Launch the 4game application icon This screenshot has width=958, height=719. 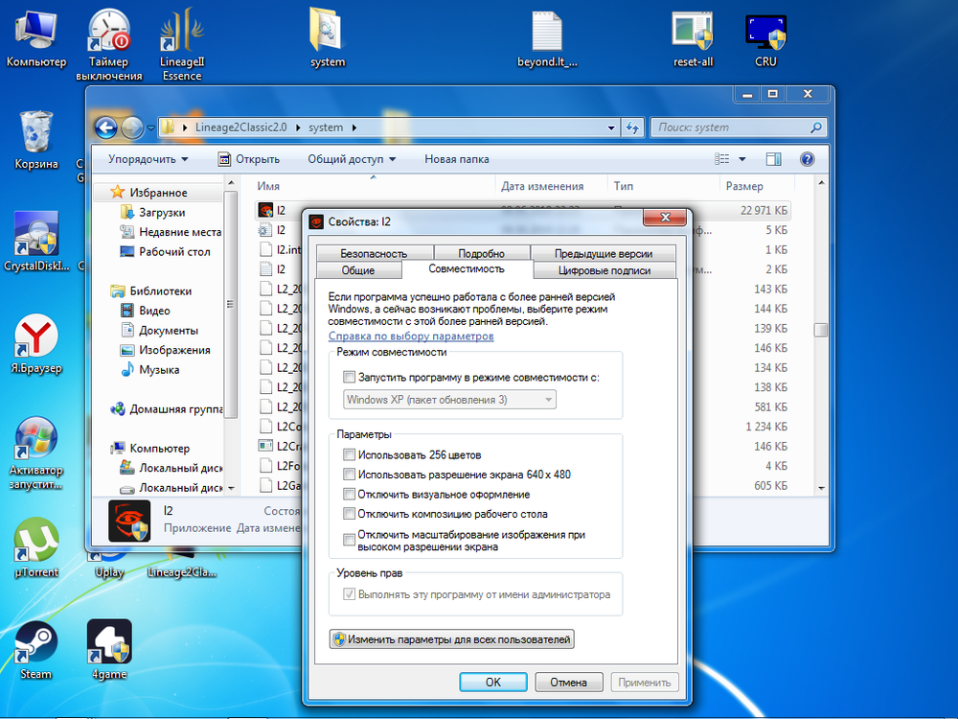pyautogui.click(x=108, y=642)
